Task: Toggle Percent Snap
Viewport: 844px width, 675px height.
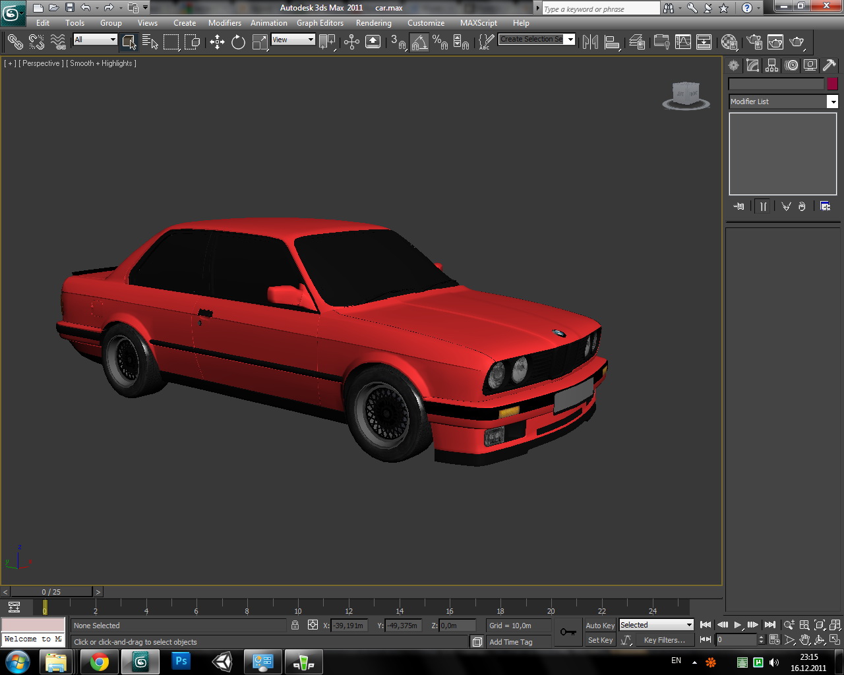Action: (x=440, y=42)
